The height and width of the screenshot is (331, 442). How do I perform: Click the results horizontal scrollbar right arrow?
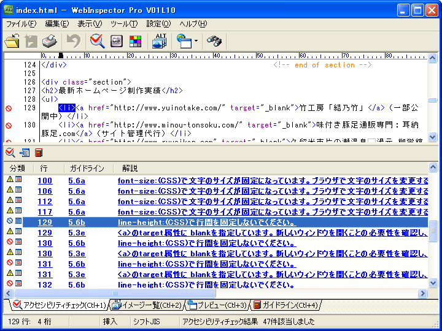422,293
